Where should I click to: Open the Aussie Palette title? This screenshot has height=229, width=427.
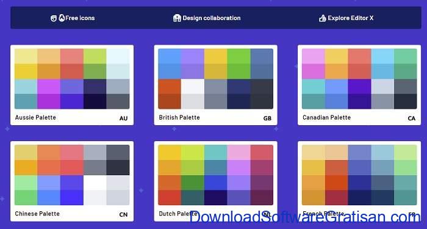click(x=35, y=117)
